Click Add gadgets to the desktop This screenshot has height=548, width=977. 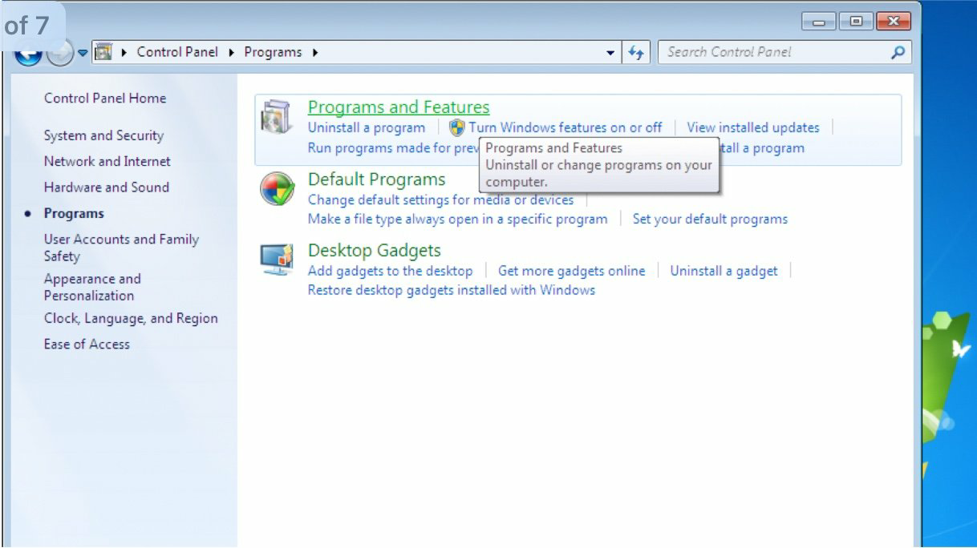point(391,271)
